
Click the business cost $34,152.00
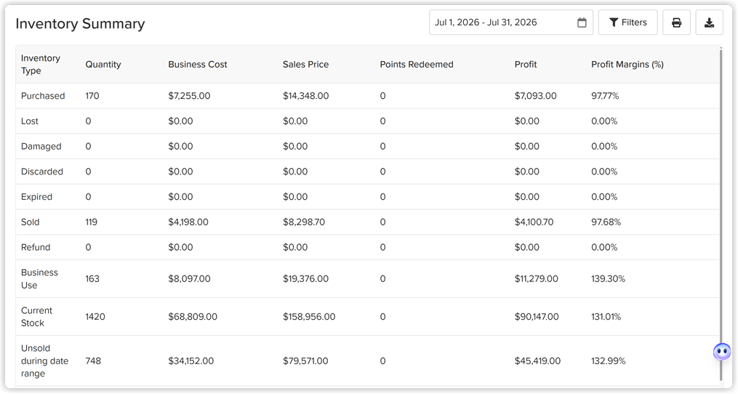pos(191,361)
